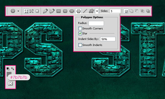Select the Rounded Rectangle shape tool

point(65,11)
